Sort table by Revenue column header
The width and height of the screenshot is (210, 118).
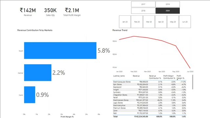tap(136, 76)
